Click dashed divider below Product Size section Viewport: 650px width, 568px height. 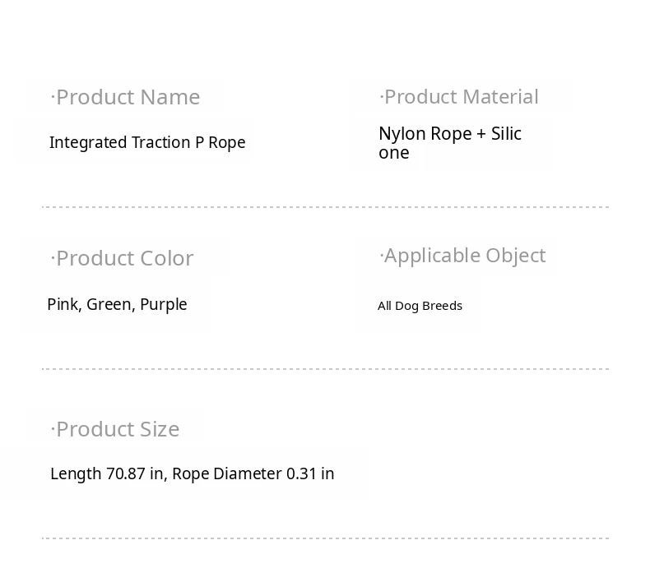[325, 538]
